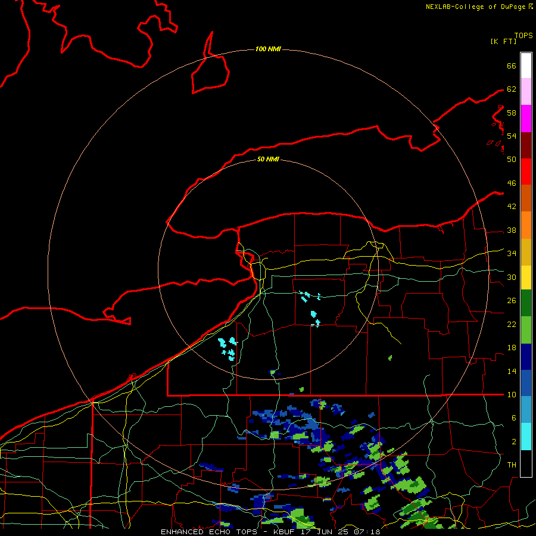
Task: Click the 42 legend value
Action: [x=512, y=207]
